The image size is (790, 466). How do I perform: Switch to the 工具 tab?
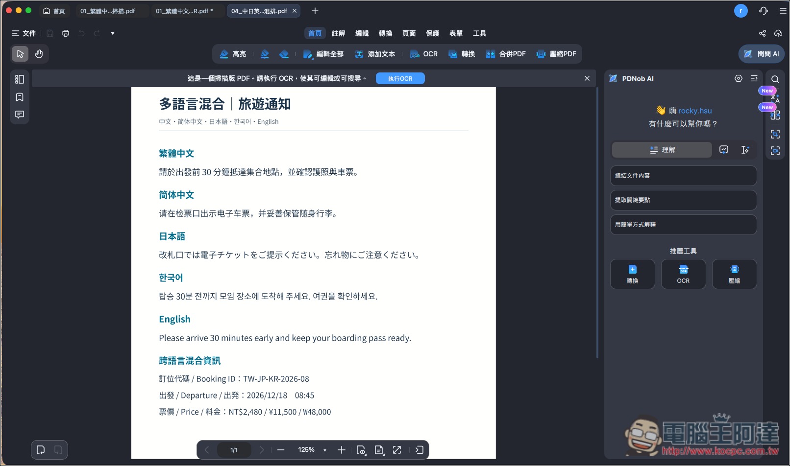480,33
